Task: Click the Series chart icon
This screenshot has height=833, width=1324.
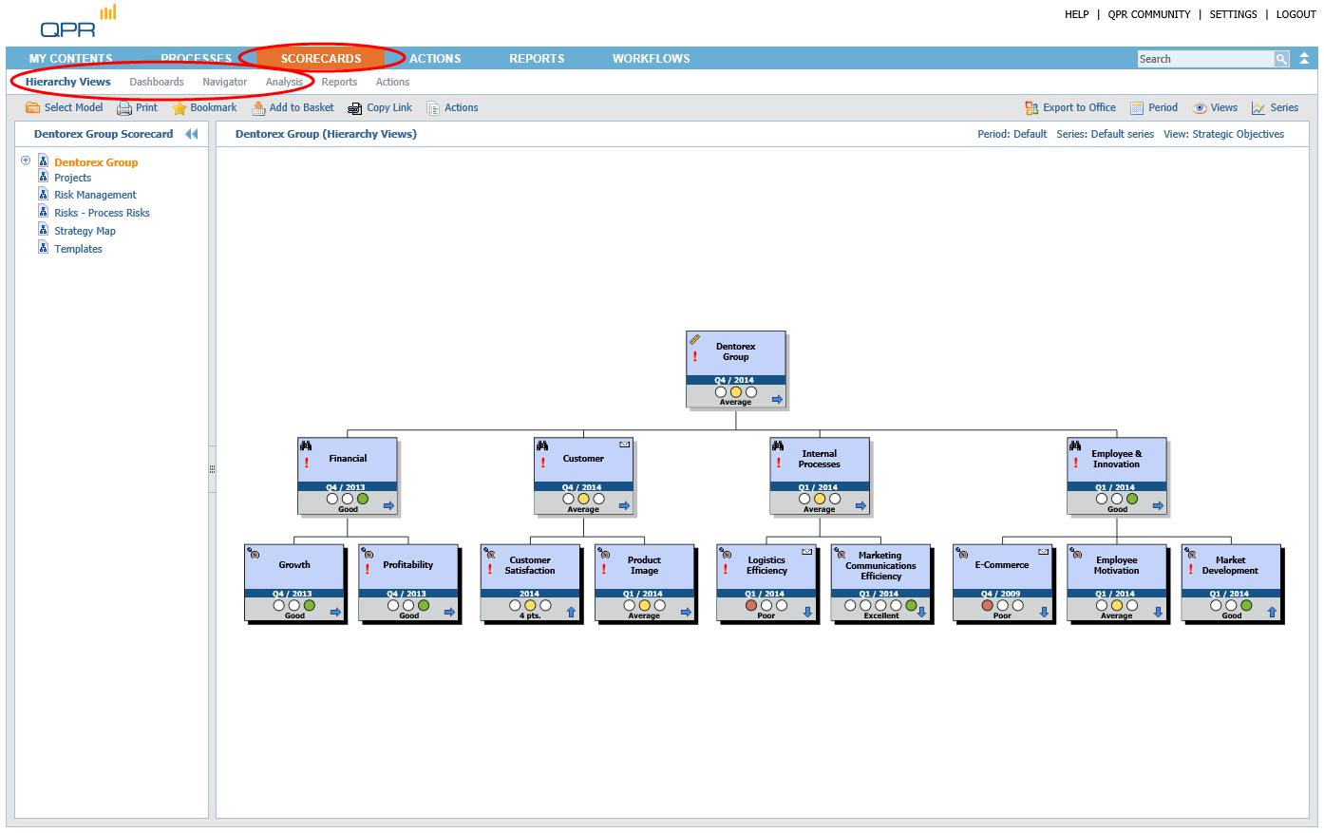Action: (x=1258, y=108)
